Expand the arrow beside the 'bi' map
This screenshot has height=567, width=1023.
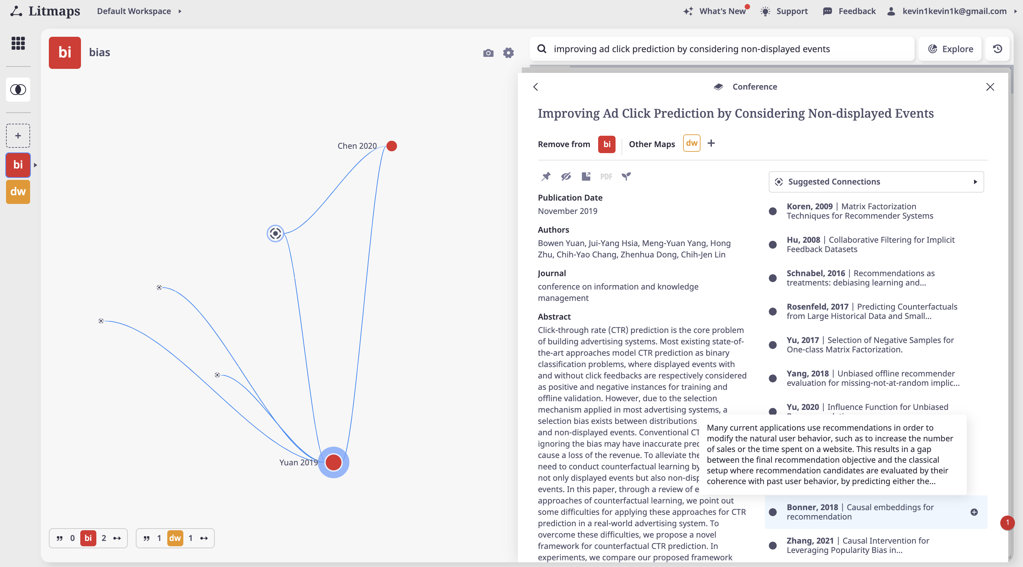[x=35, y=165]
